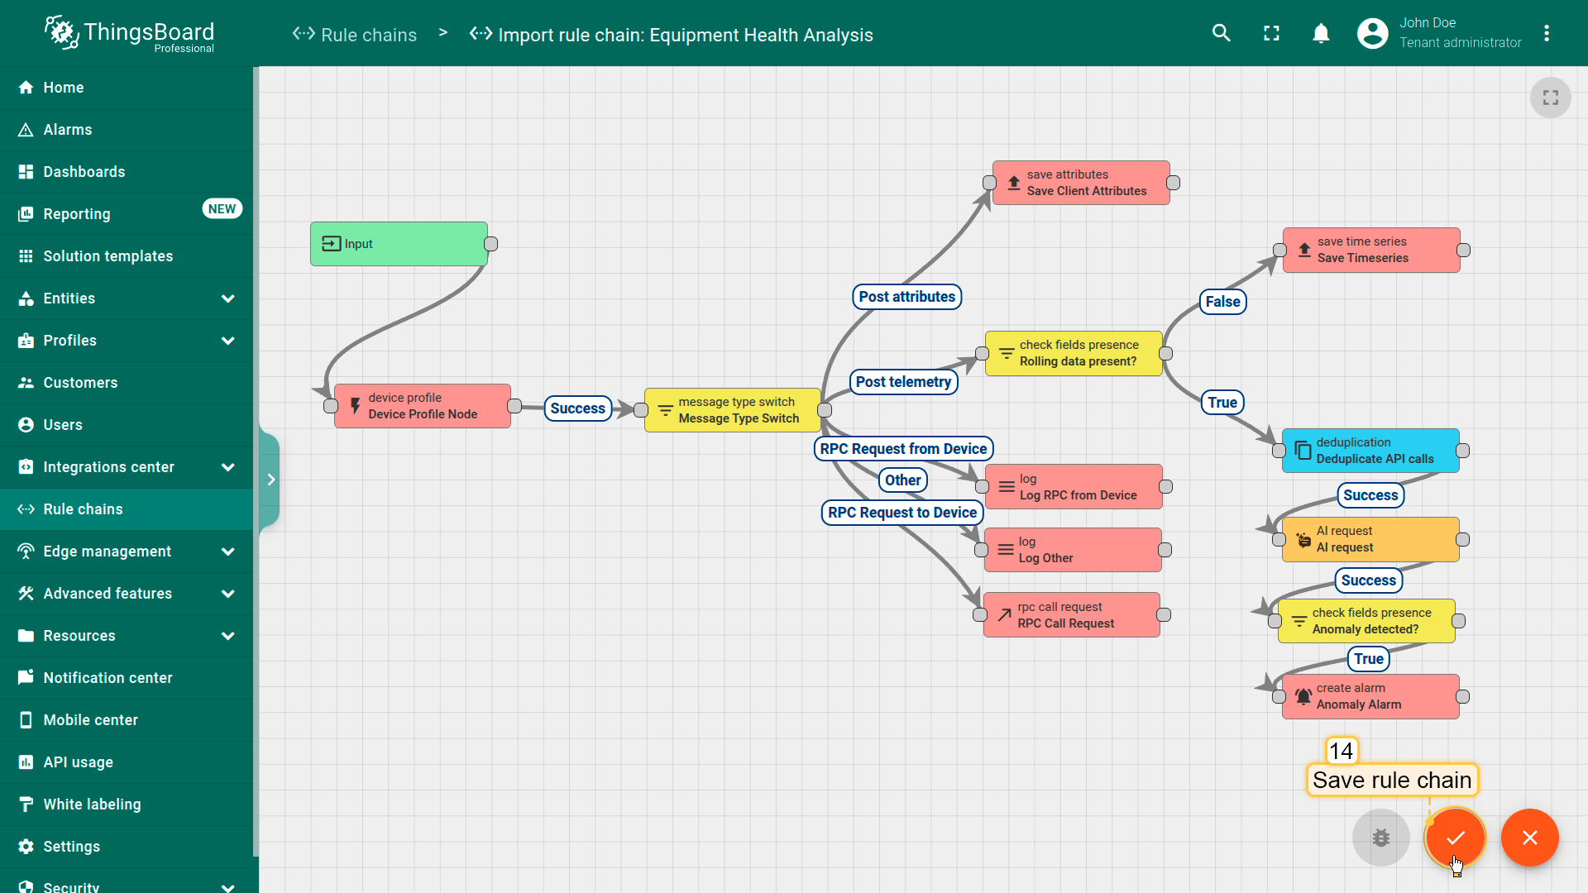This screenshot has width=1588, height=893.
Task: Select Rule chains in the sidebar
Action: [127, 509]
